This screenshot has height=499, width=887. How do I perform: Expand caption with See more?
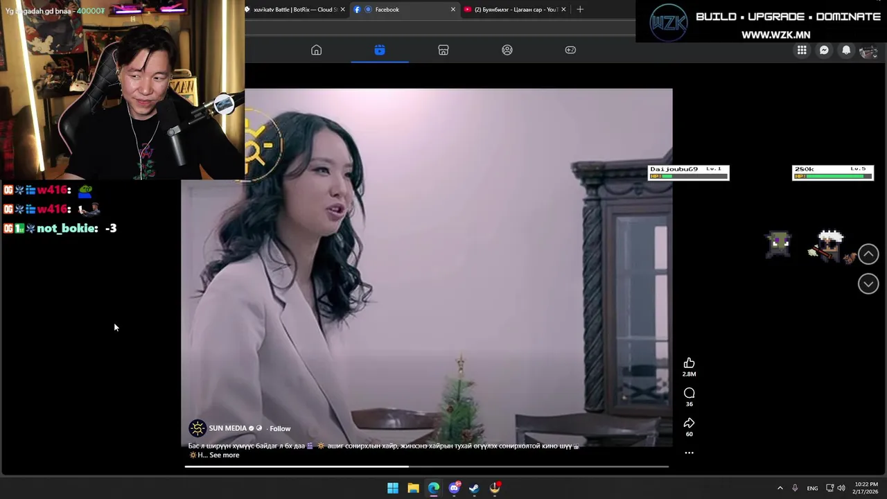point(224,455)
